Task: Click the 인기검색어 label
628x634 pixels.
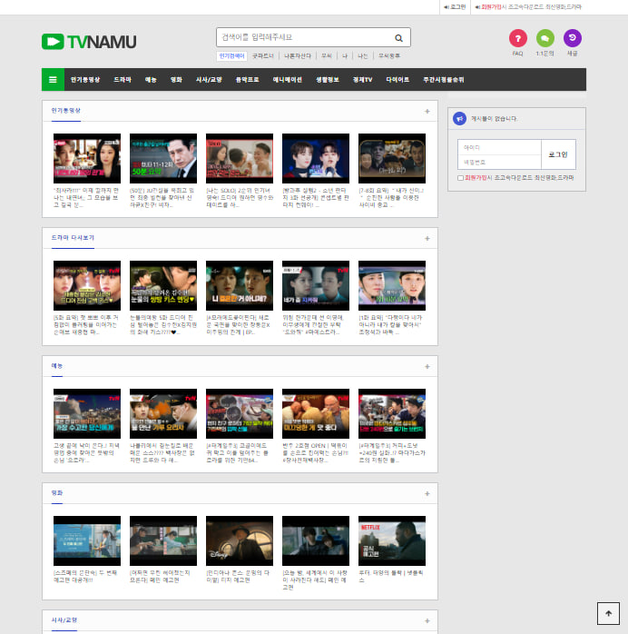Action: click(231, 55)
